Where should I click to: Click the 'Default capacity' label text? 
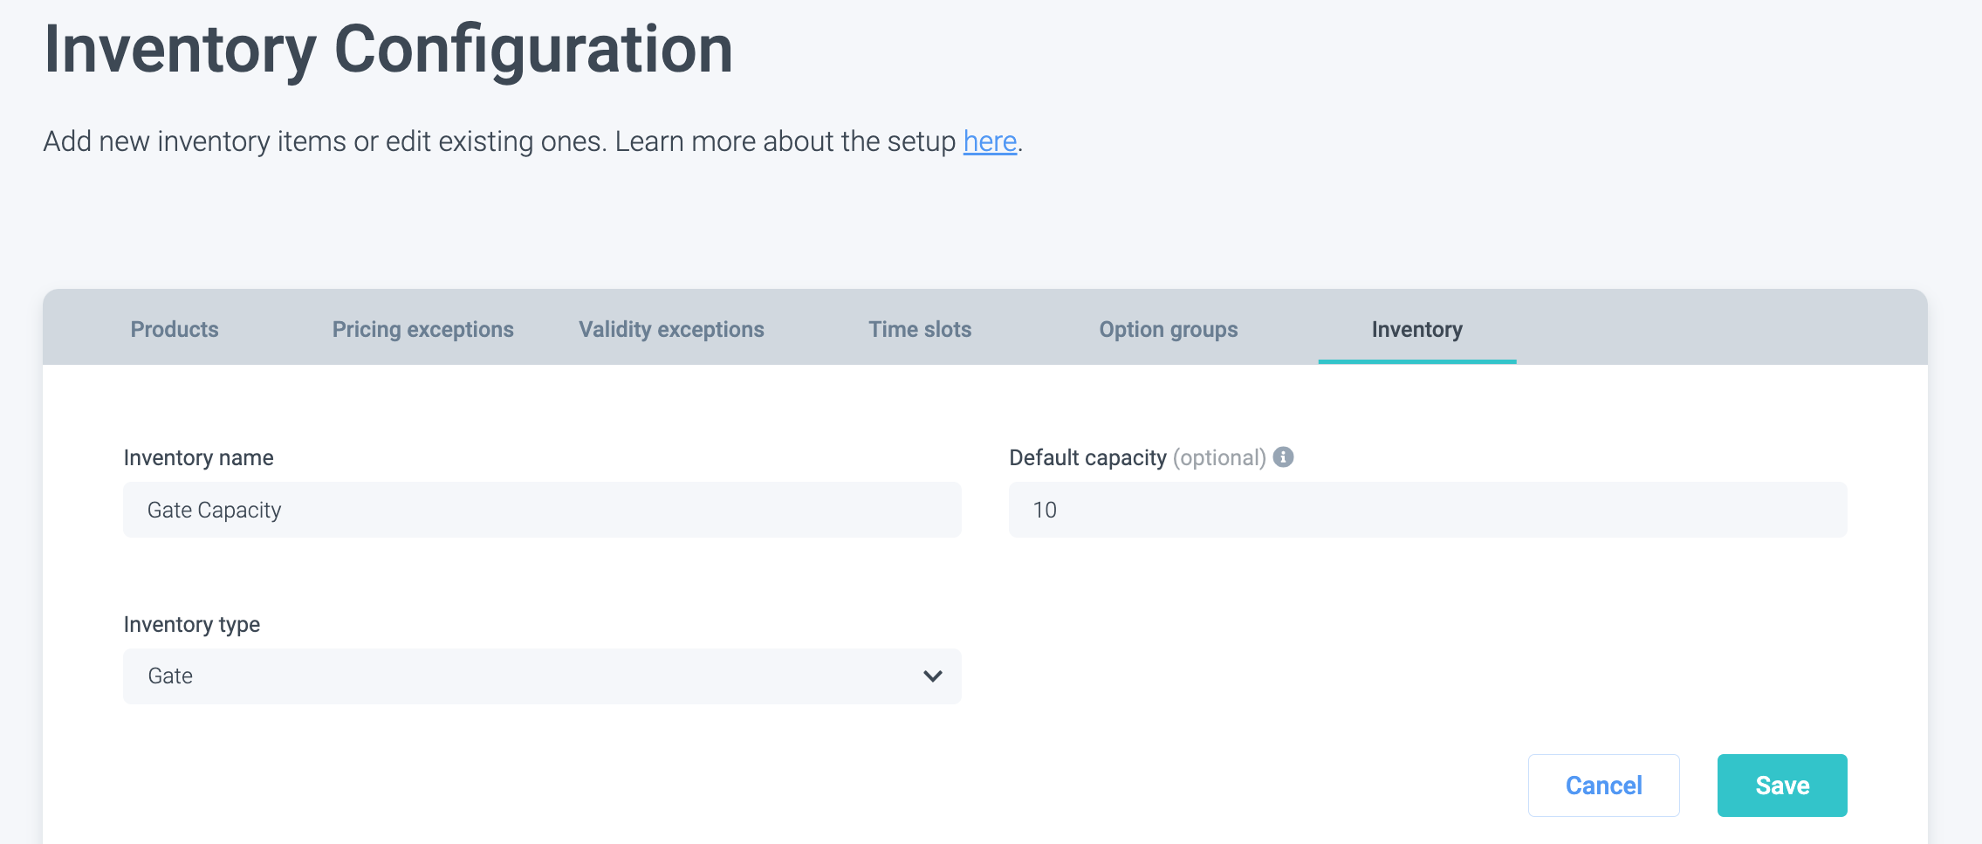tap(1087, 457)
